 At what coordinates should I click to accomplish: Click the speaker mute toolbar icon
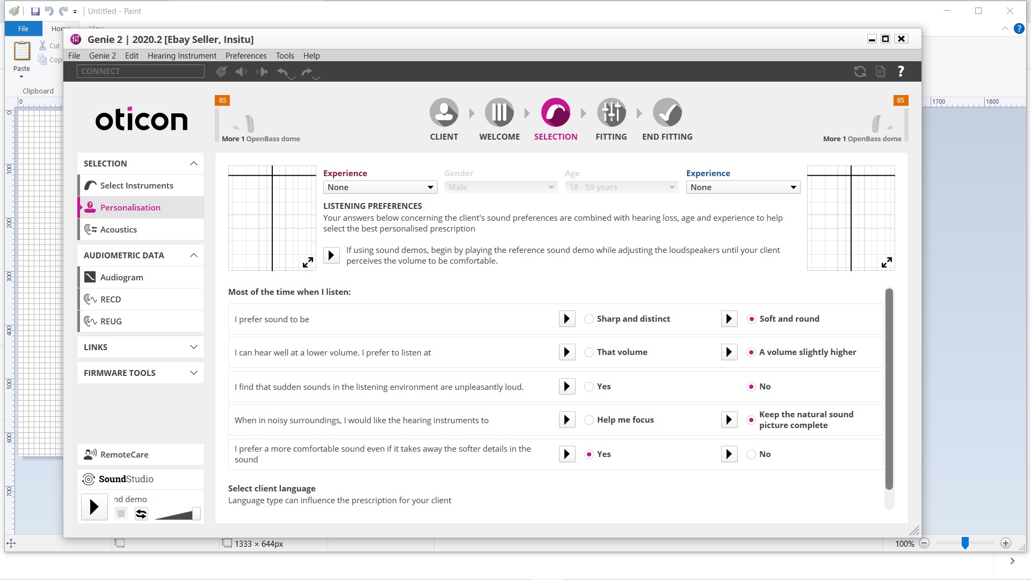tap(242, 71)
